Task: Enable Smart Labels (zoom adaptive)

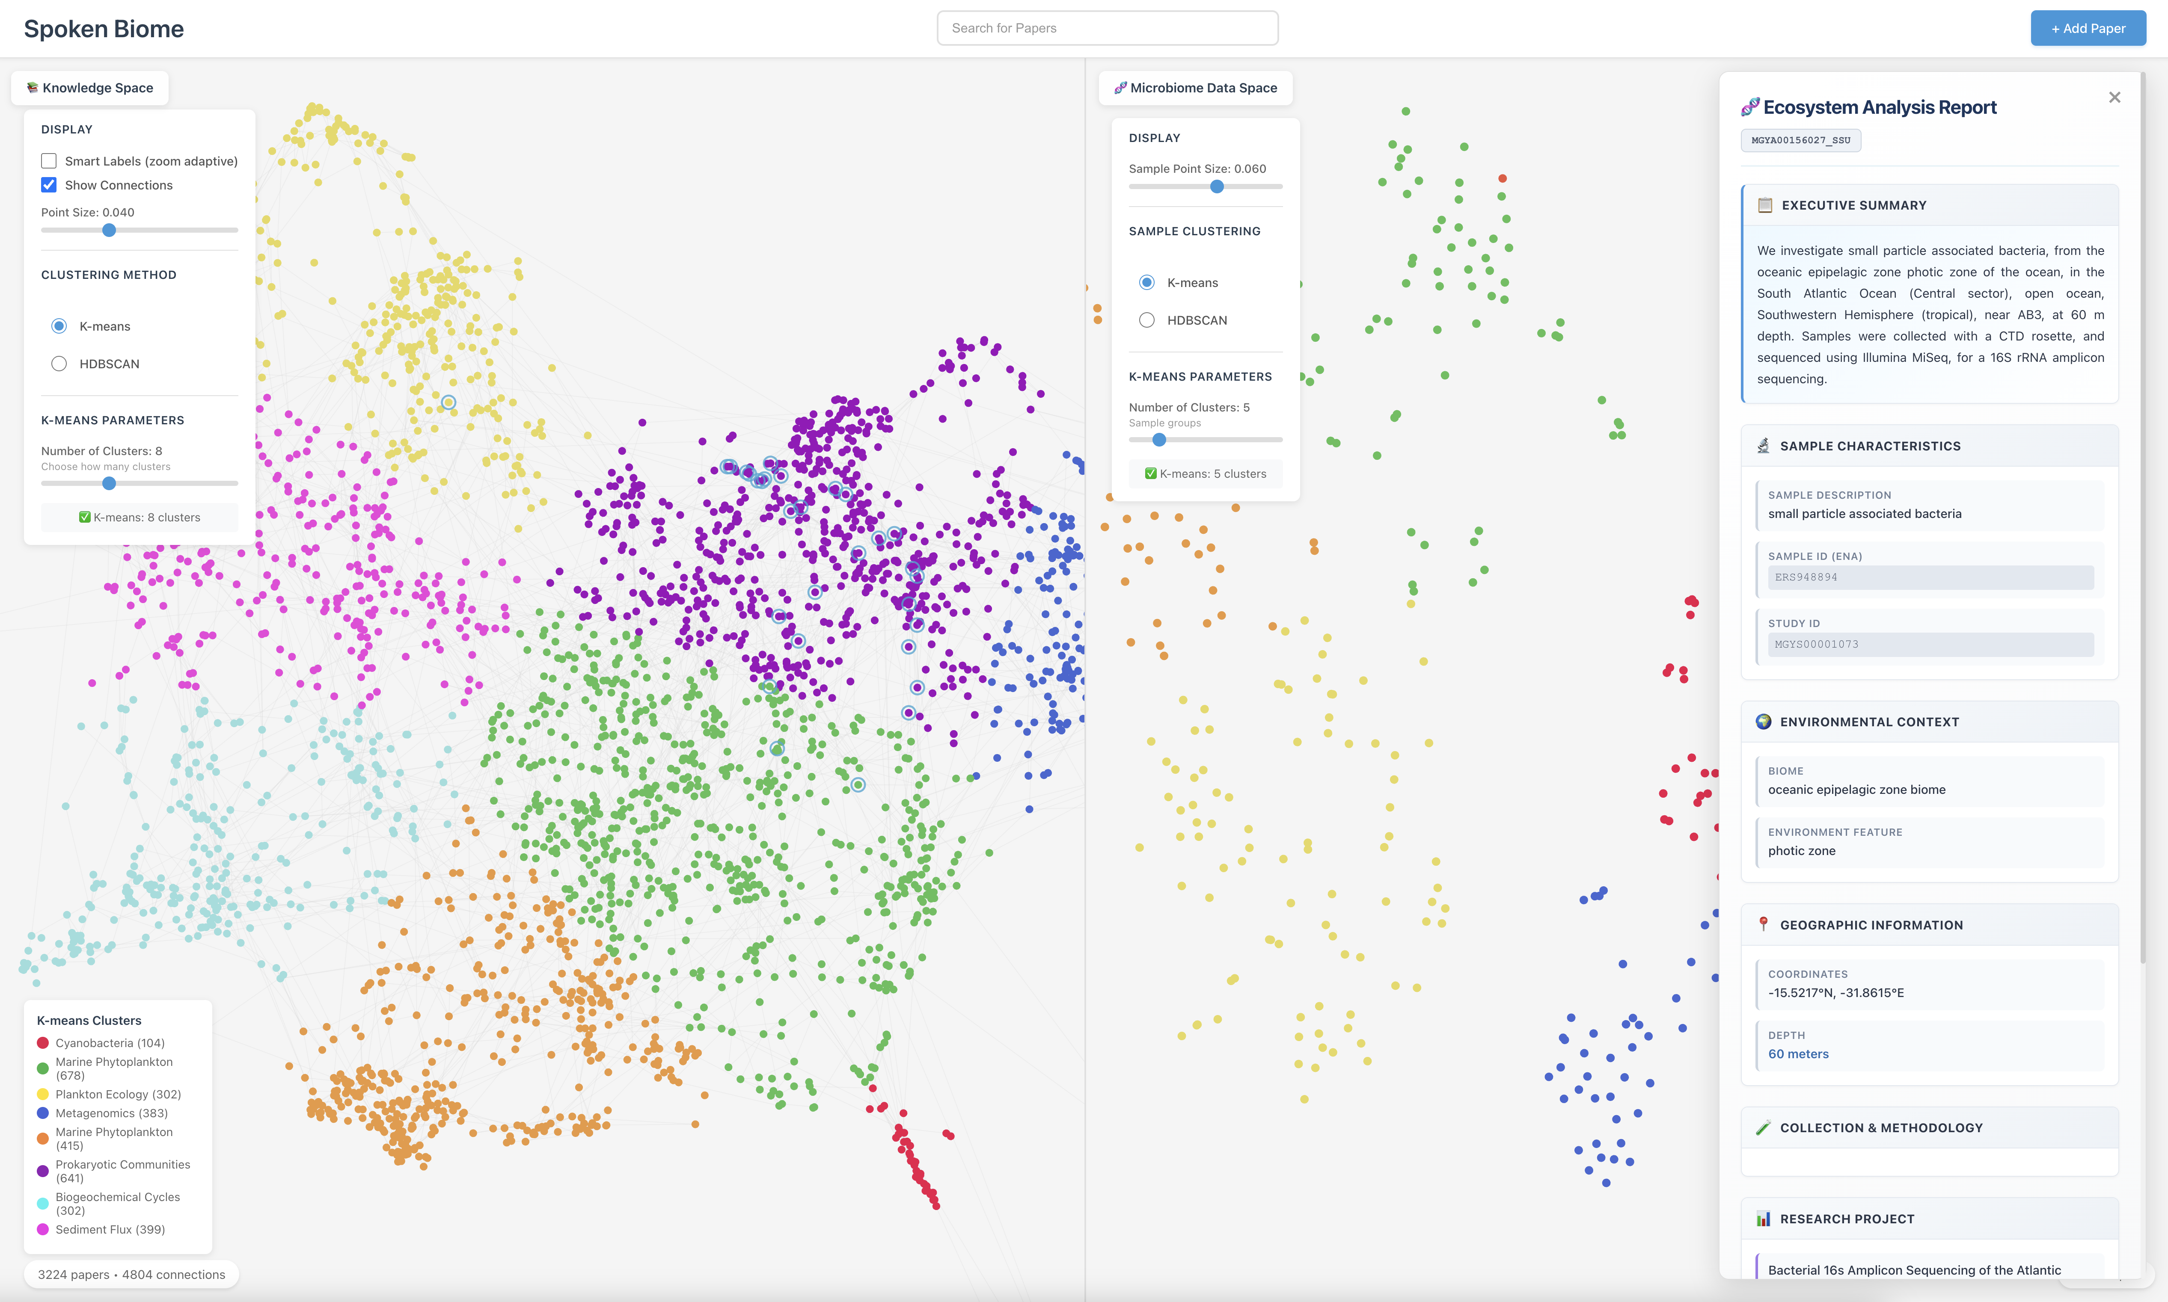Action: point(48,160)
